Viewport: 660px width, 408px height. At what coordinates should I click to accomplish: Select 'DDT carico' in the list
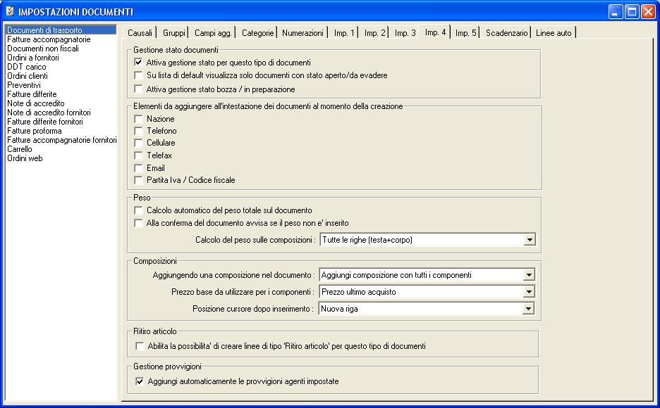(x=61, y=67)
